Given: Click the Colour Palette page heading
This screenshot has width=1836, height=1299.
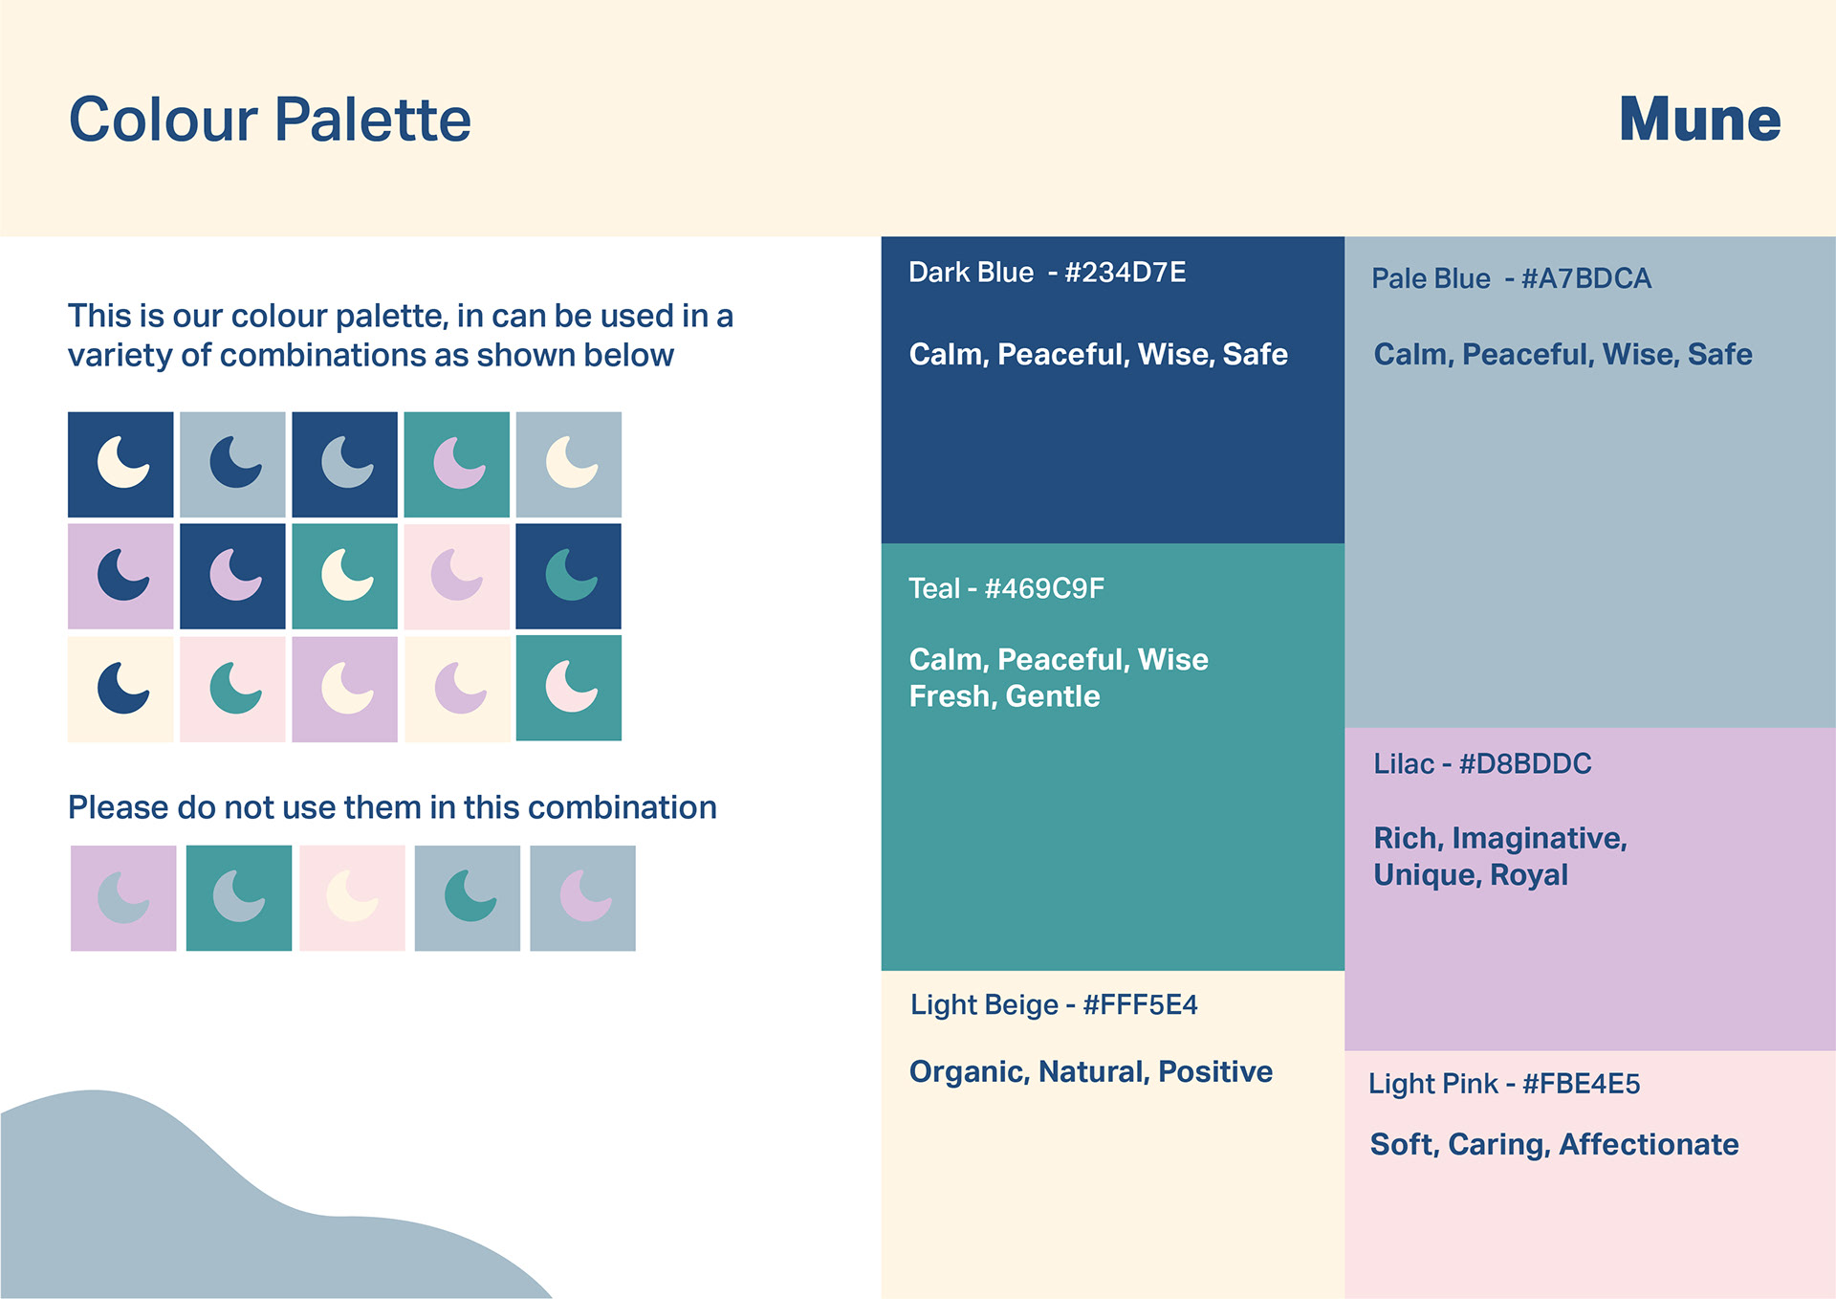Looking at the screenshot, I should [270, 120].
